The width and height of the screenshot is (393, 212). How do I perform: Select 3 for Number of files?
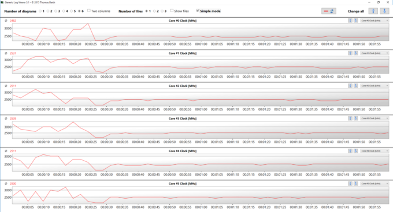point(162,12)
